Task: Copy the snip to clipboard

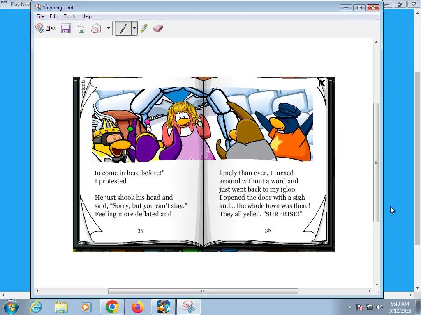Action: tap(80, 28)
